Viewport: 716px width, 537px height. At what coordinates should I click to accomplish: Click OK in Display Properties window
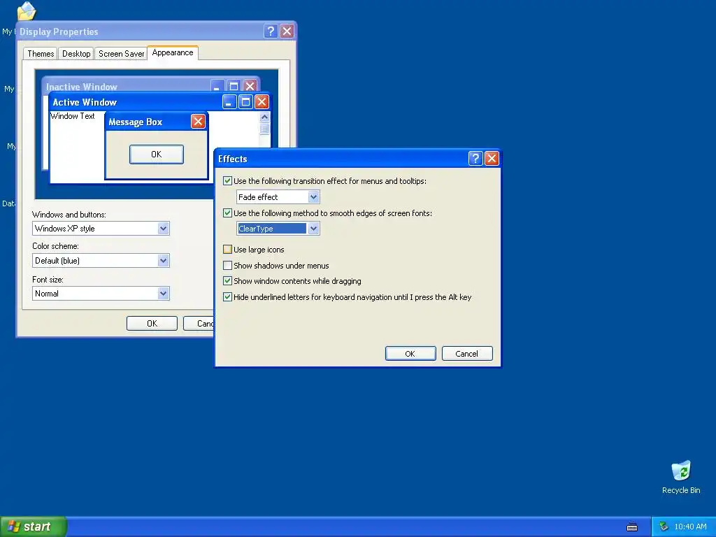152,323
